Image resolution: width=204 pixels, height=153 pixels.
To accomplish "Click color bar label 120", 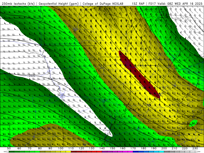I will point(81,148).
